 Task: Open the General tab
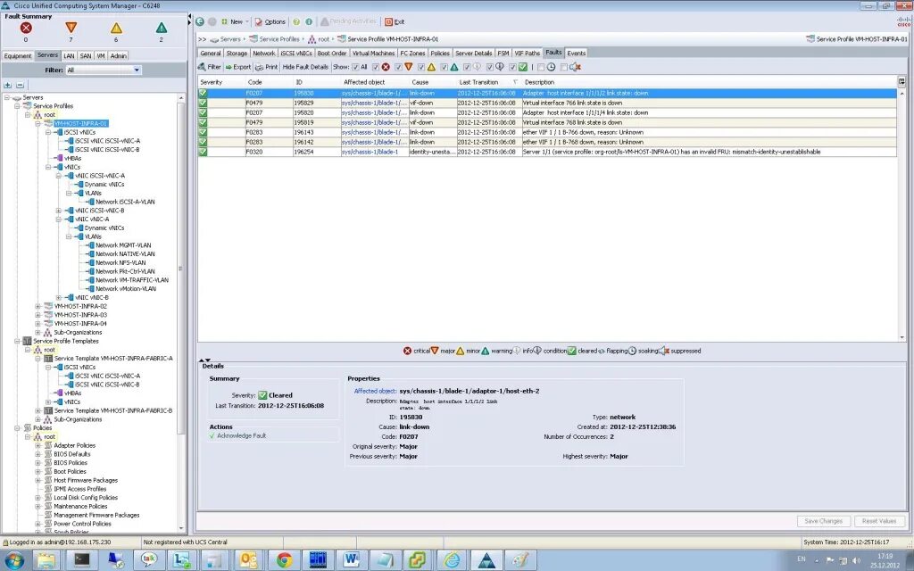click(x=211, y=53)
